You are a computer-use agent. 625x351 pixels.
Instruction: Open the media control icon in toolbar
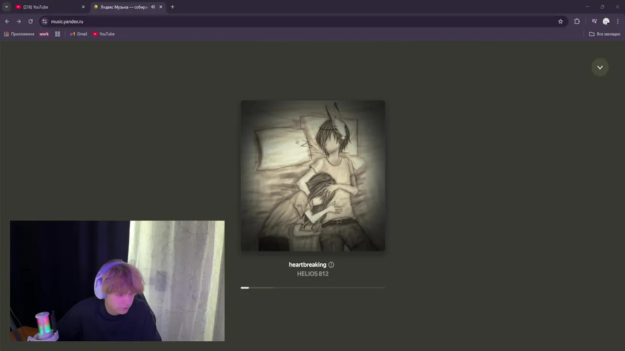[x=594, y=21]
